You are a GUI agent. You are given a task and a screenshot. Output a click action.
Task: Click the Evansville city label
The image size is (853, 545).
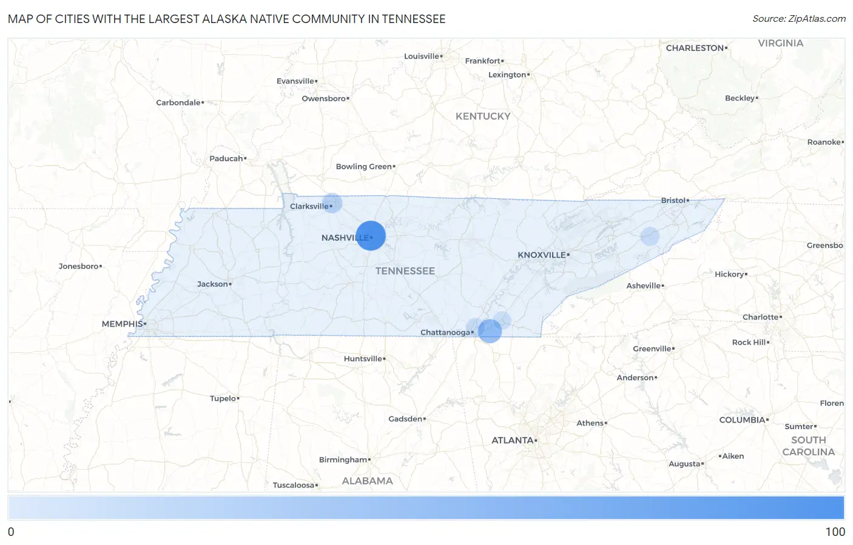coord(295,81)
